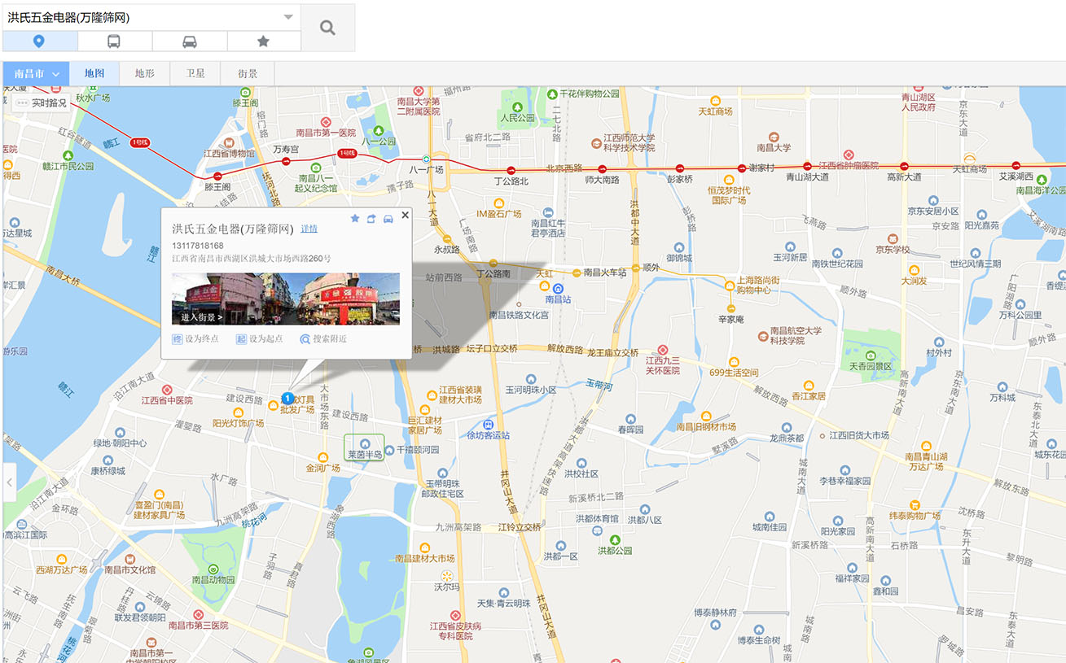Select the star favorites tab in search panel

point(263,41)
